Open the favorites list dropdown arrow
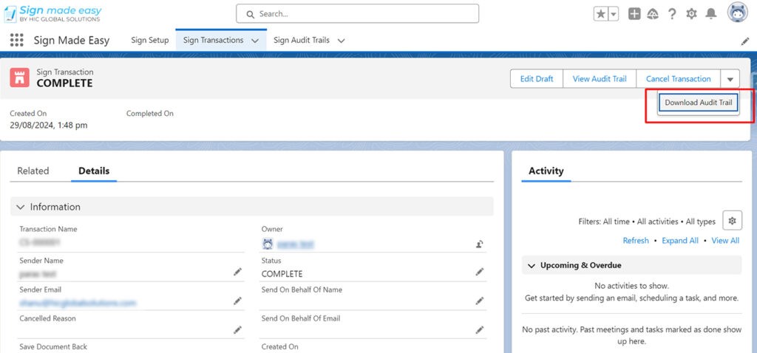 pos(613,14)
